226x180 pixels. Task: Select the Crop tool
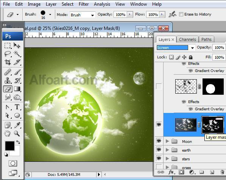(x=7, y=62)
